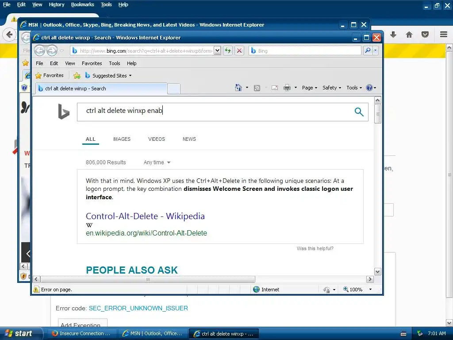Click the Error on page warning icon

pos(36,290)
